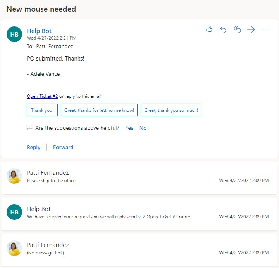The width and height of the screenshot is (279, 268).
Task: Click the Reply All icon
Action: (237, 30)
